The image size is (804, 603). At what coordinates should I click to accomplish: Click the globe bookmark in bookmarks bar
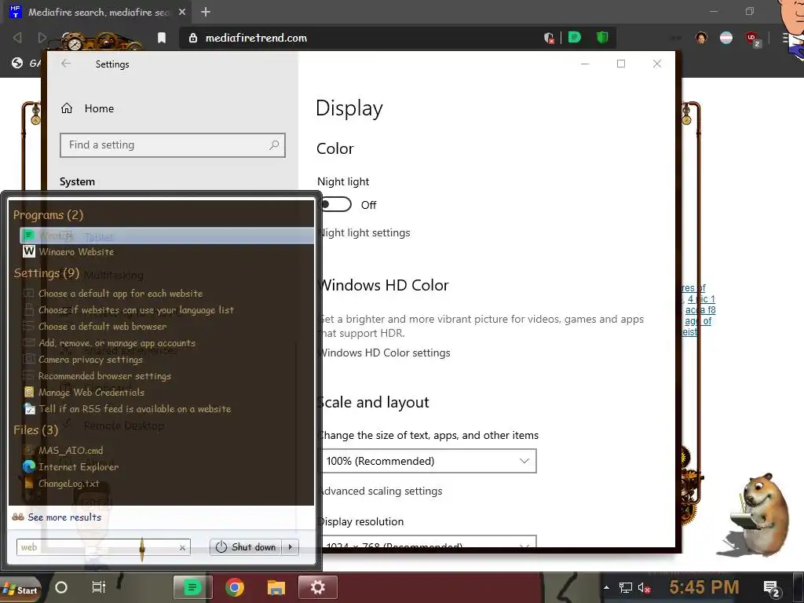(17, 63)
